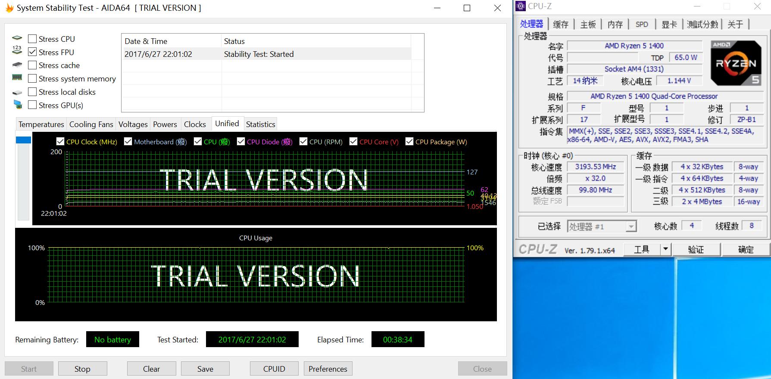This screenshot has width=771, height=379.
Task: Click the AMD Ryzen 5 logo in CPU-Z
Action: pos(736,63)
